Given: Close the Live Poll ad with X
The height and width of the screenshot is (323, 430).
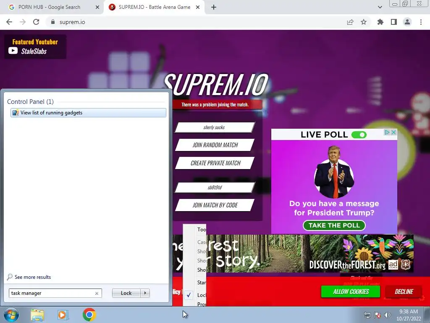Looking at the screenshot, I should [393, 132].
